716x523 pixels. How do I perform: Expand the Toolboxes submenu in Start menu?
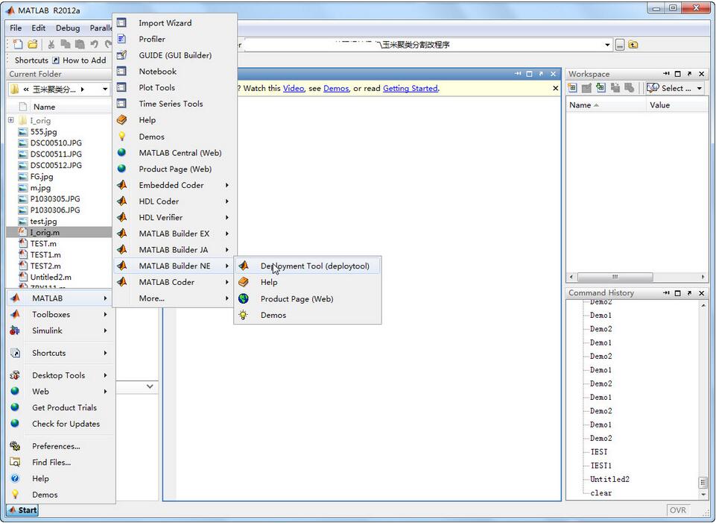tap(105, 315)
